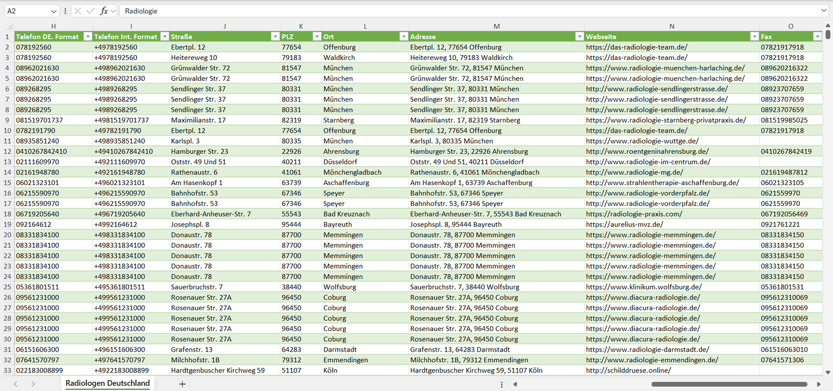Click the vertical scrollbar down arrow
Viewport: 833px width, 391px height.
828,373
